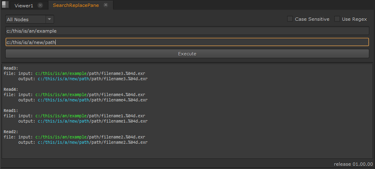Click the Read4: heading in results
Screen dimensions: 375x169
coord(11,89)
